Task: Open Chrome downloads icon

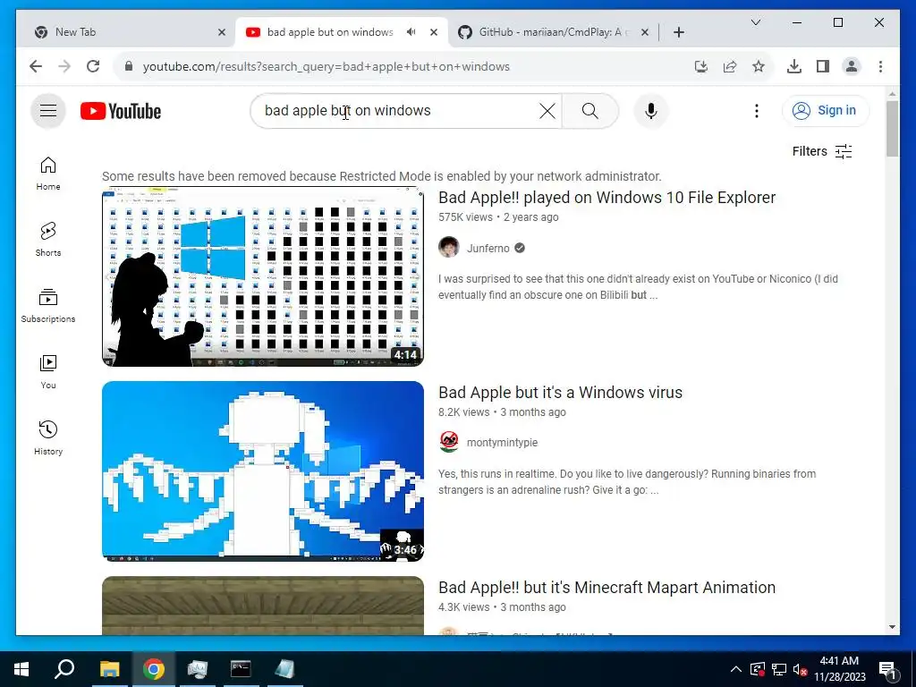Action: coord(794,66)
